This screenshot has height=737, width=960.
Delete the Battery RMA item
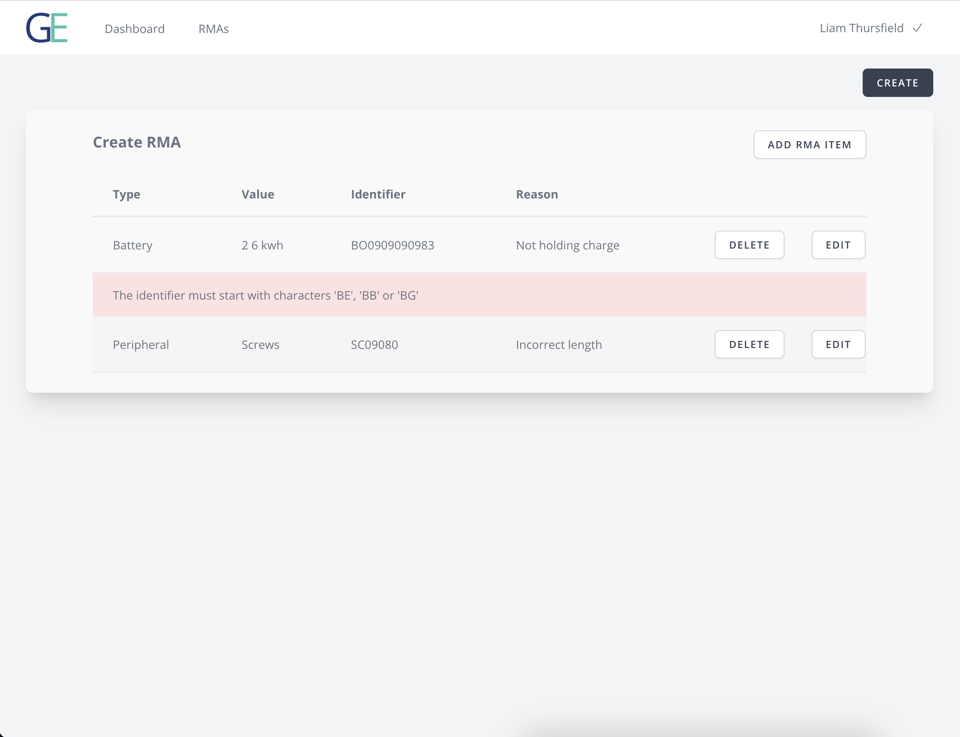(749, 245)
